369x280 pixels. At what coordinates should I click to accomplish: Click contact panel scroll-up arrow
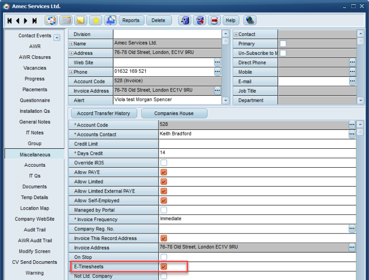pyautogui.click(x=361, y=34)
